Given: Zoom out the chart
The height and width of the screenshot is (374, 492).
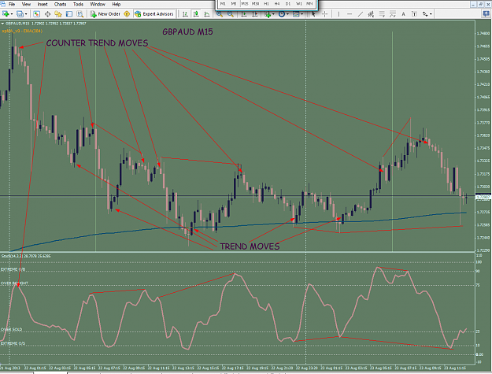Looking at the screenshot, I should (x=231, y=14).
